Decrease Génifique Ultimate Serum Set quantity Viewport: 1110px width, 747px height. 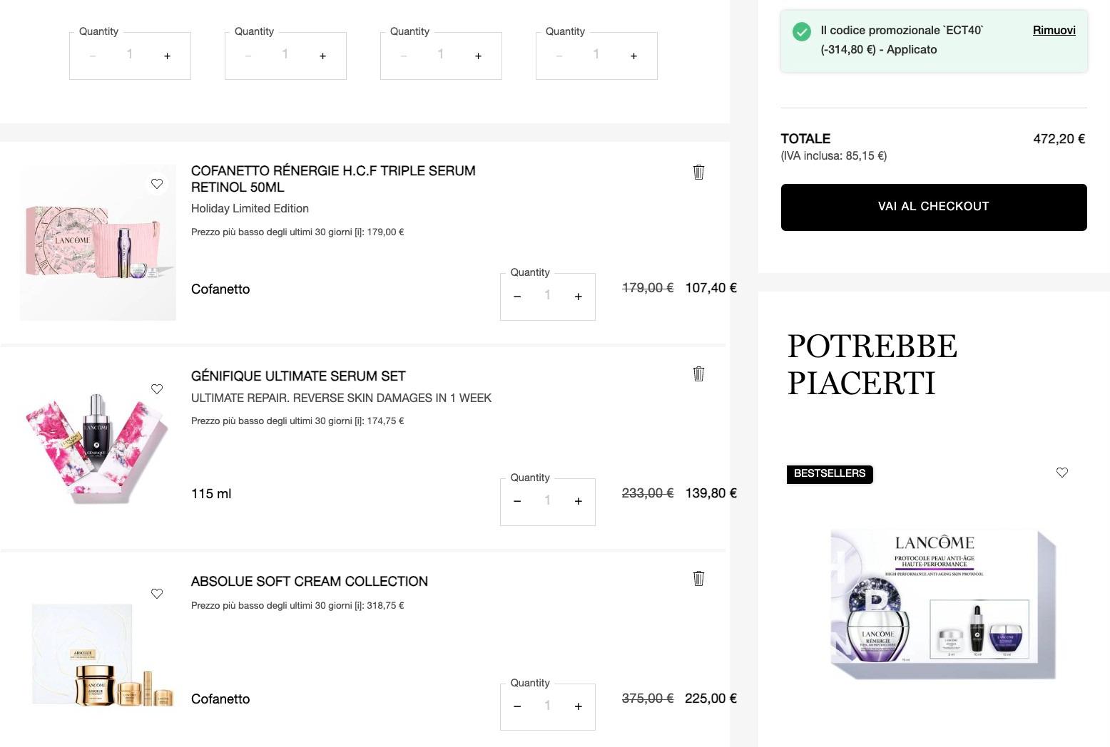pyautogui.click(x=517, y=502)
